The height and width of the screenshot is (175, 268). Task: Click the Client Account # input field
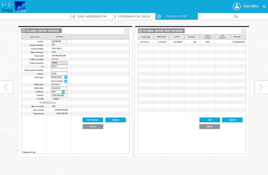[59, 63]
